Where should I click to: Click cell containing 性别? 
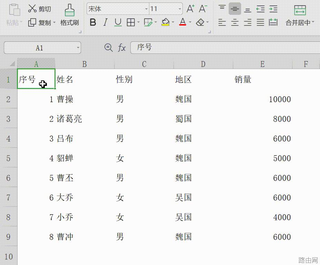pos(144,79)
